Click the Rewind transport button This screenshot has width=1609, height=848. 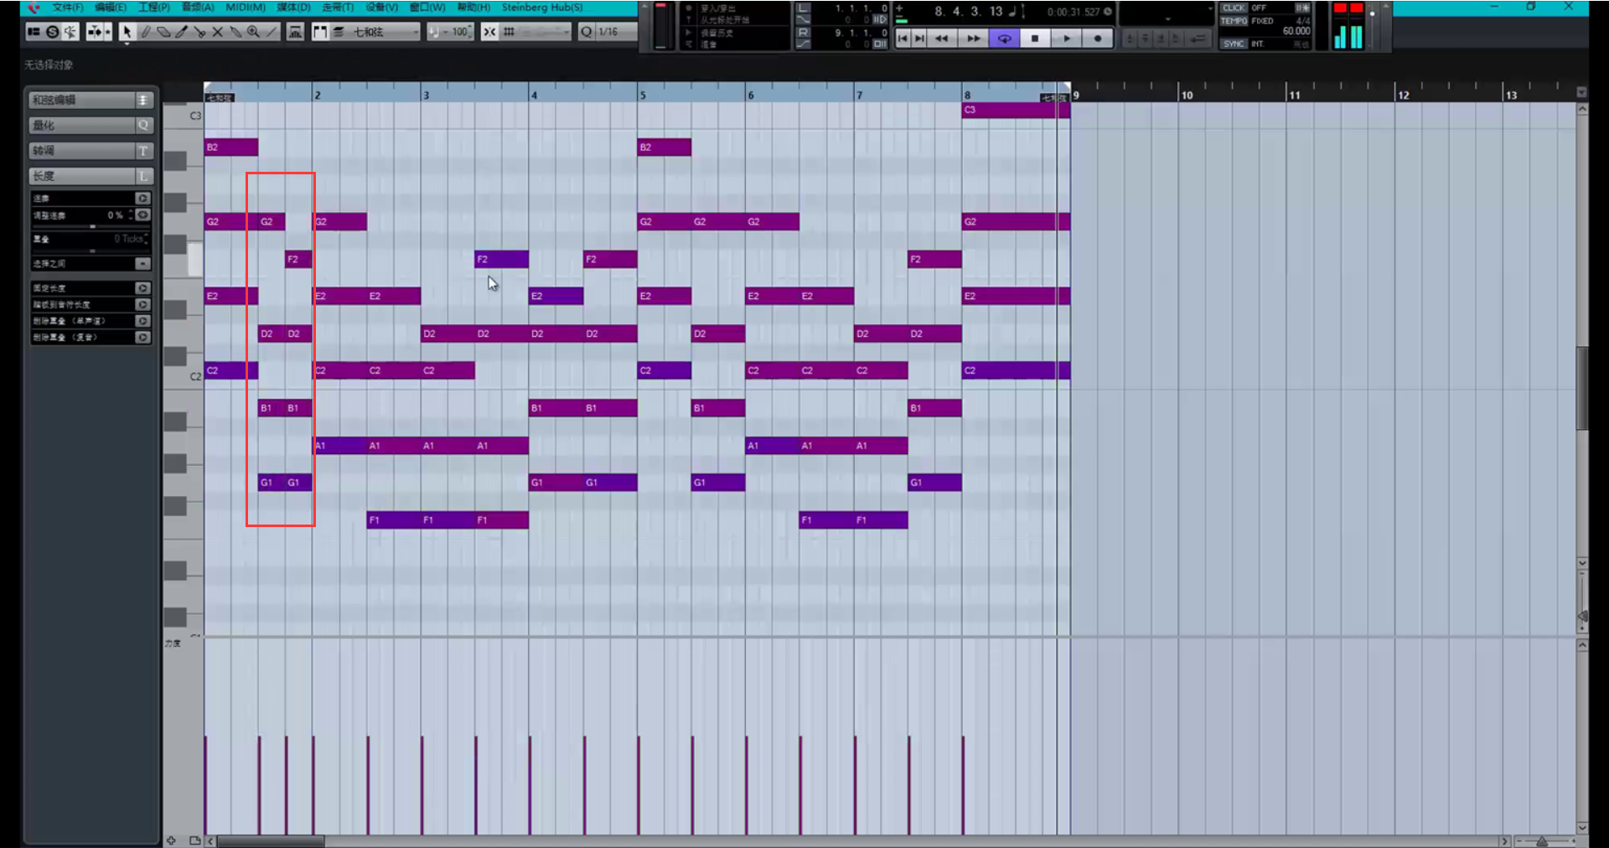942,39
